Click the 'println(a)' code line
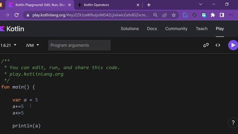 tap(26, 126)
